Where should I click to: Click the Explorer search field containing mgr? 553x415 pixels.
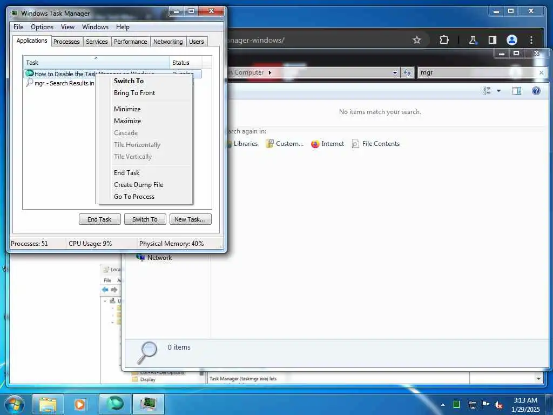[x=477, y=73]
